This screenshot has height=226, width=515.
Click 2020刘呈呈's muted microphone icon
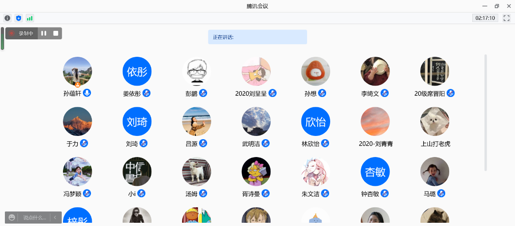point(273,93)
